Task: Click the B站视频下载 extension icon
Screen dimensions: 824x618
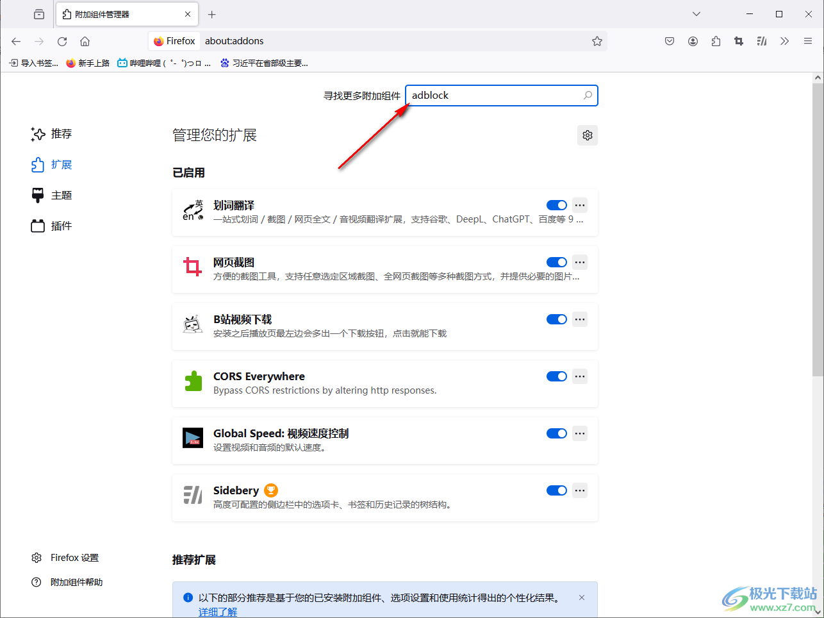Action: 193,324
